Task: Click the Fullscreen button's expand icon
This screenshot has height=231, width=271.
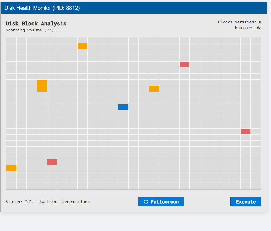Action: pyautogui.click(x=146, y=202)
